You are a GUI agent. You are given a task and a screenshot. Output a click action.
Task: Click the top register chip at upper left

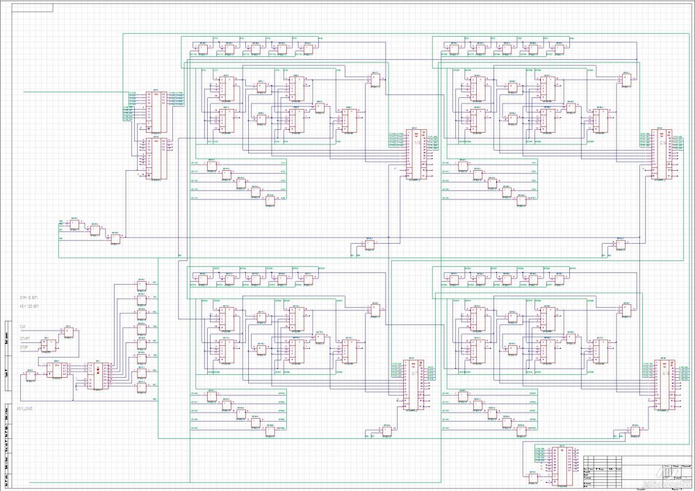point(157,111)
